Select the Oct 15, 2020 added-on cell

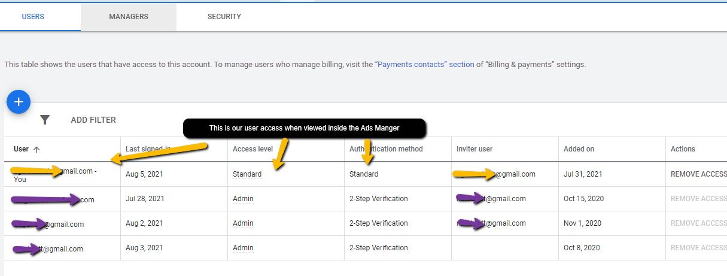pos(582,199)
